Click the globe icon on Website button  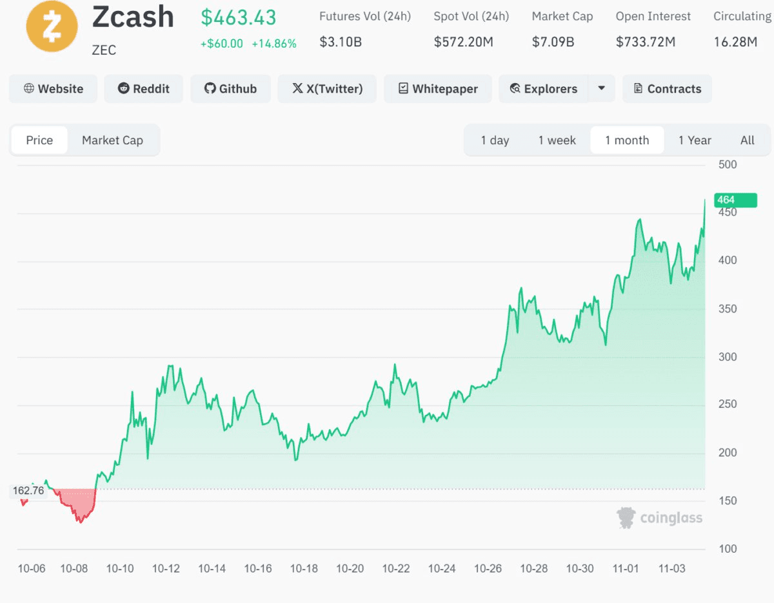click(x=29, y=89)
